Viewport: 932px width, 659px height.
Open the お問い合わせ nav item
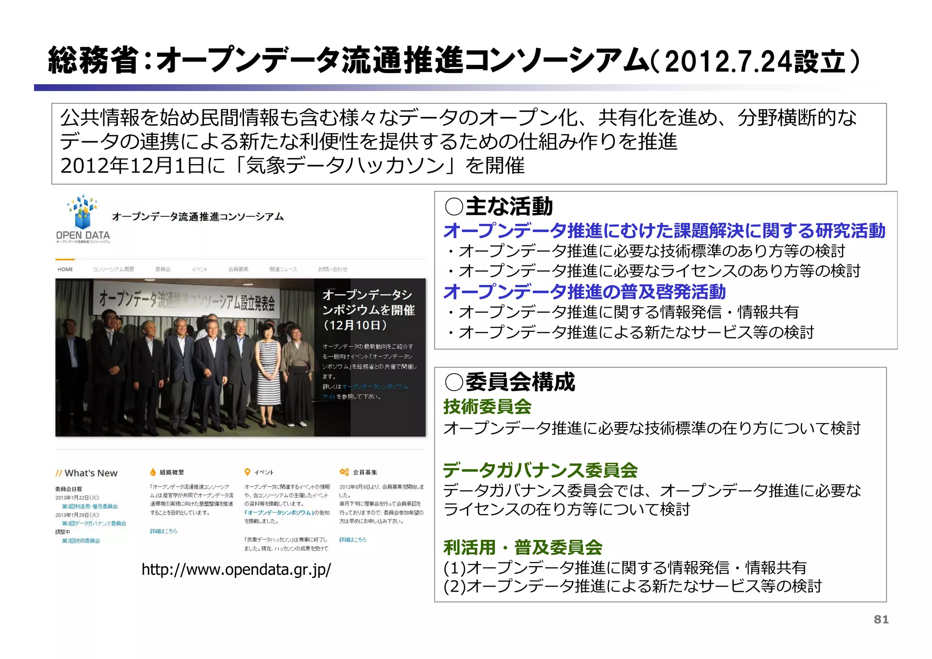tap(333, 269)
